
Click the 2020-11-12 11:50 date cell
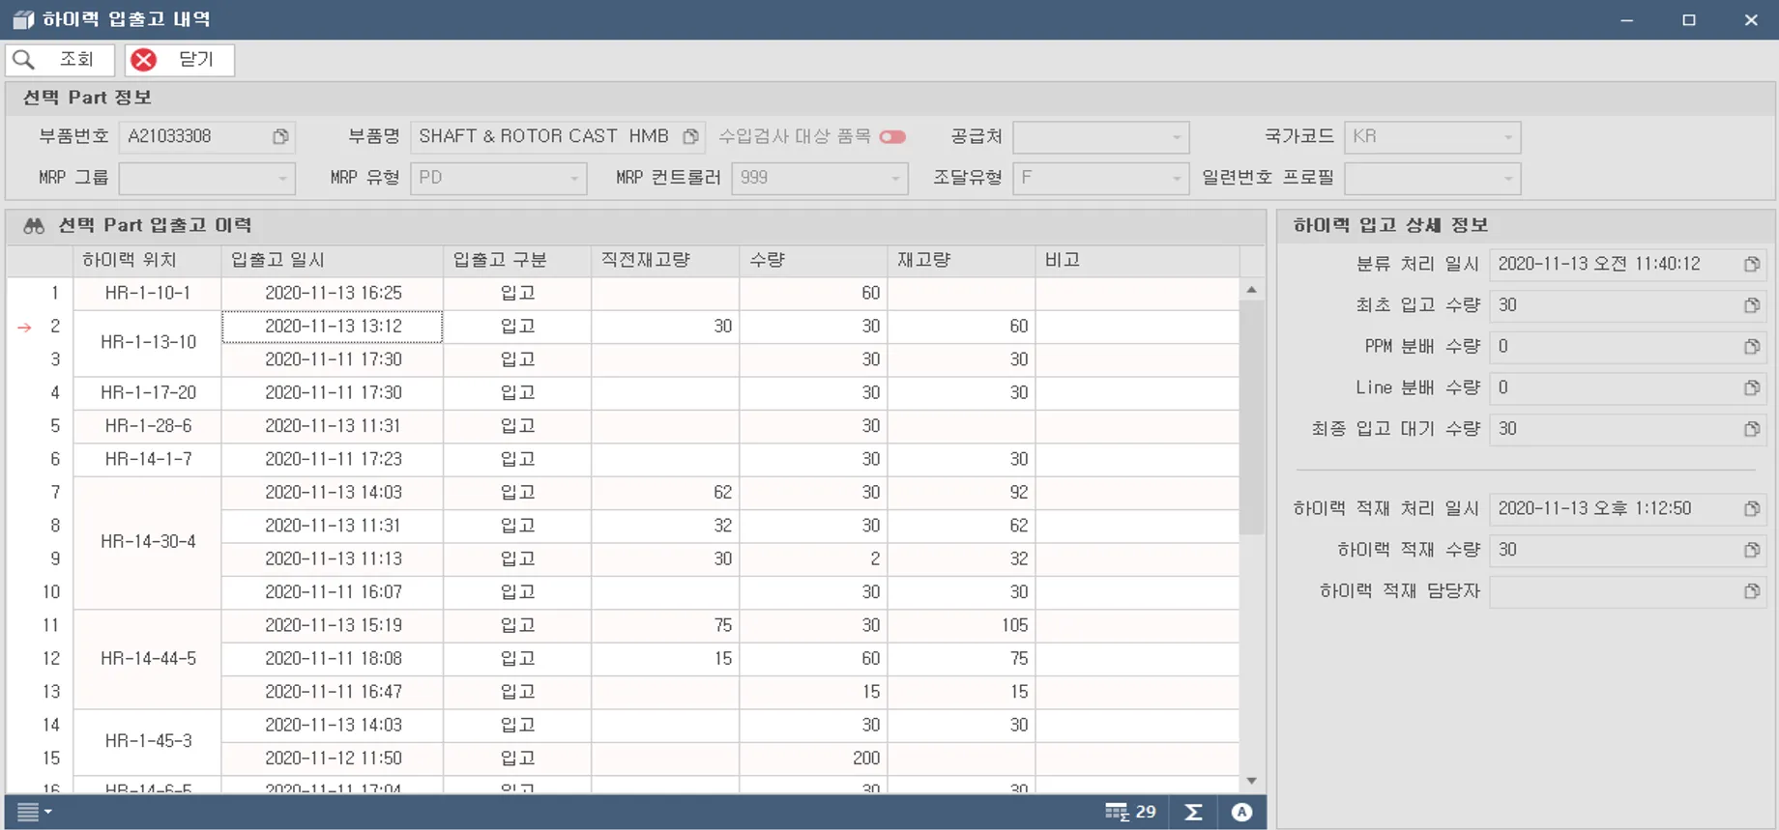pyautogui.click(x=333, y=758)
